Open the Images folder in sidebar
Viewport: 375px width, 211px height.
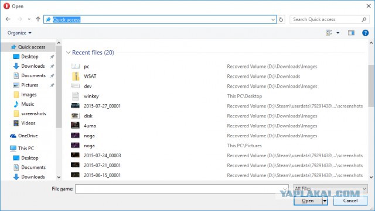click(x=29, y=95)
